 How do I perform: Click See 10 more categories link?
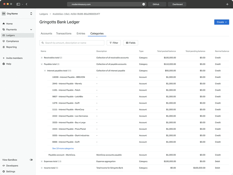tap(63, 148)
